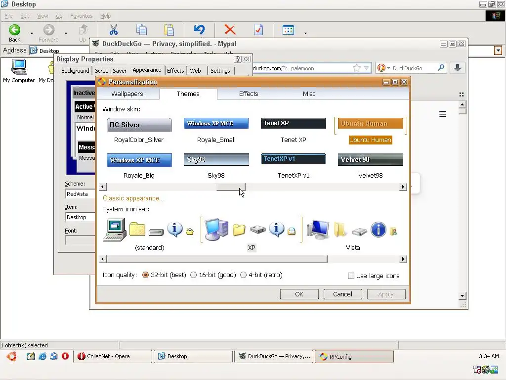This screenshot has width=506, height=380.
Task: Click the Paste clipboard icon
Action: pyautogui.click(x=169, y=30)
